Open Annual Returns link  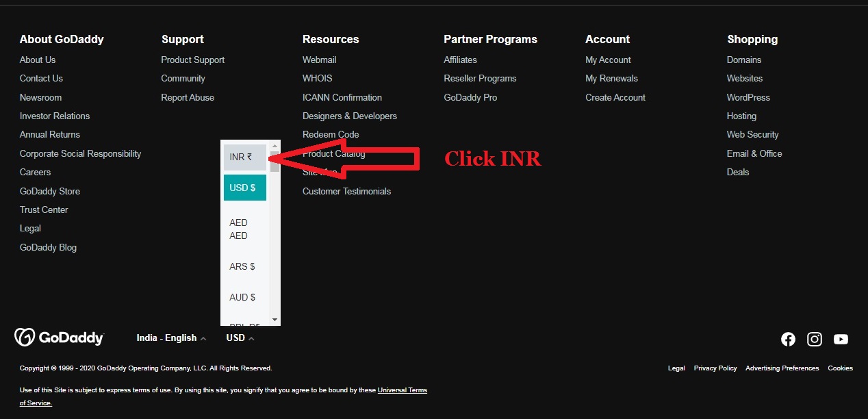(x=50, y=134)
